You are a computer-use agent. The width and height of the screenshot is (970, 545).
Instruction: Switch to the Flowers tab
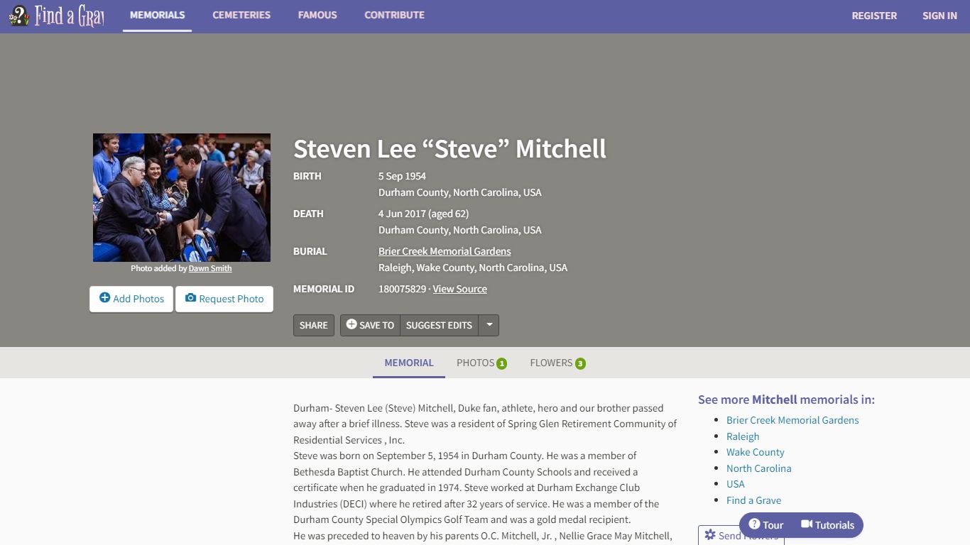(557, 363)
